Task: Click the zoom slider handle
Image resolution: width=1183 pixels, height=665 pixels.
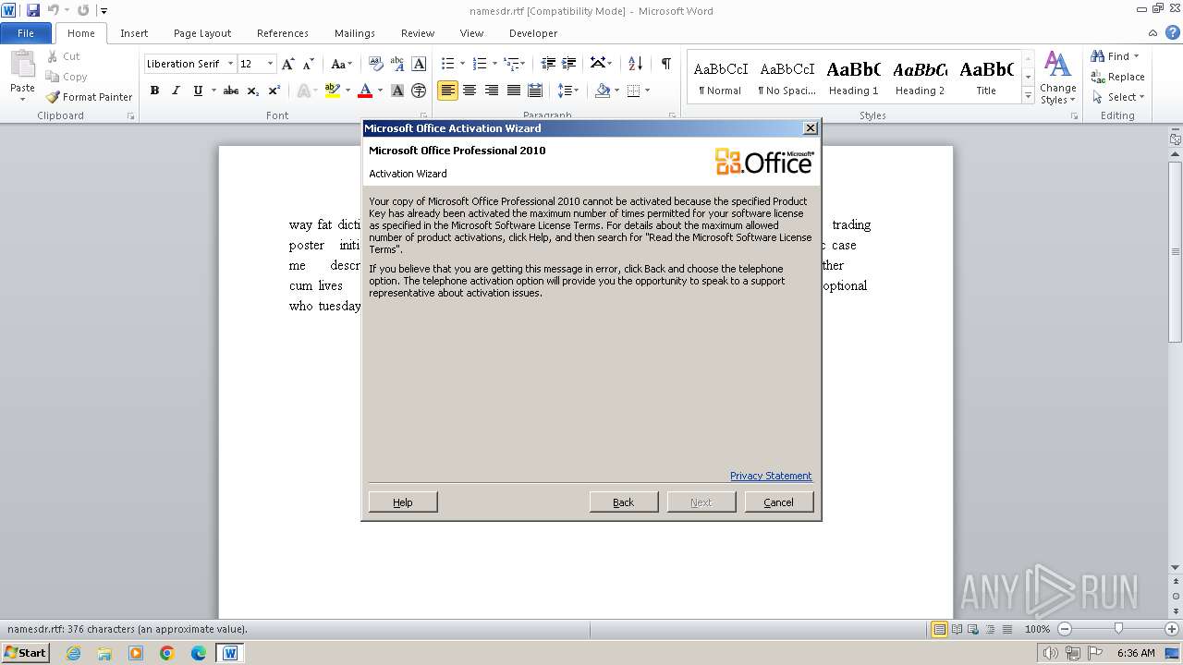Action: pyautogui.click(x=1118, y=629)
